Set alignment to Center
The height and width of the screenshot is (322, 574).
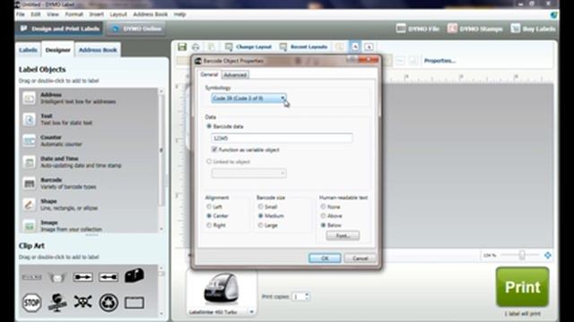[209, 216]
